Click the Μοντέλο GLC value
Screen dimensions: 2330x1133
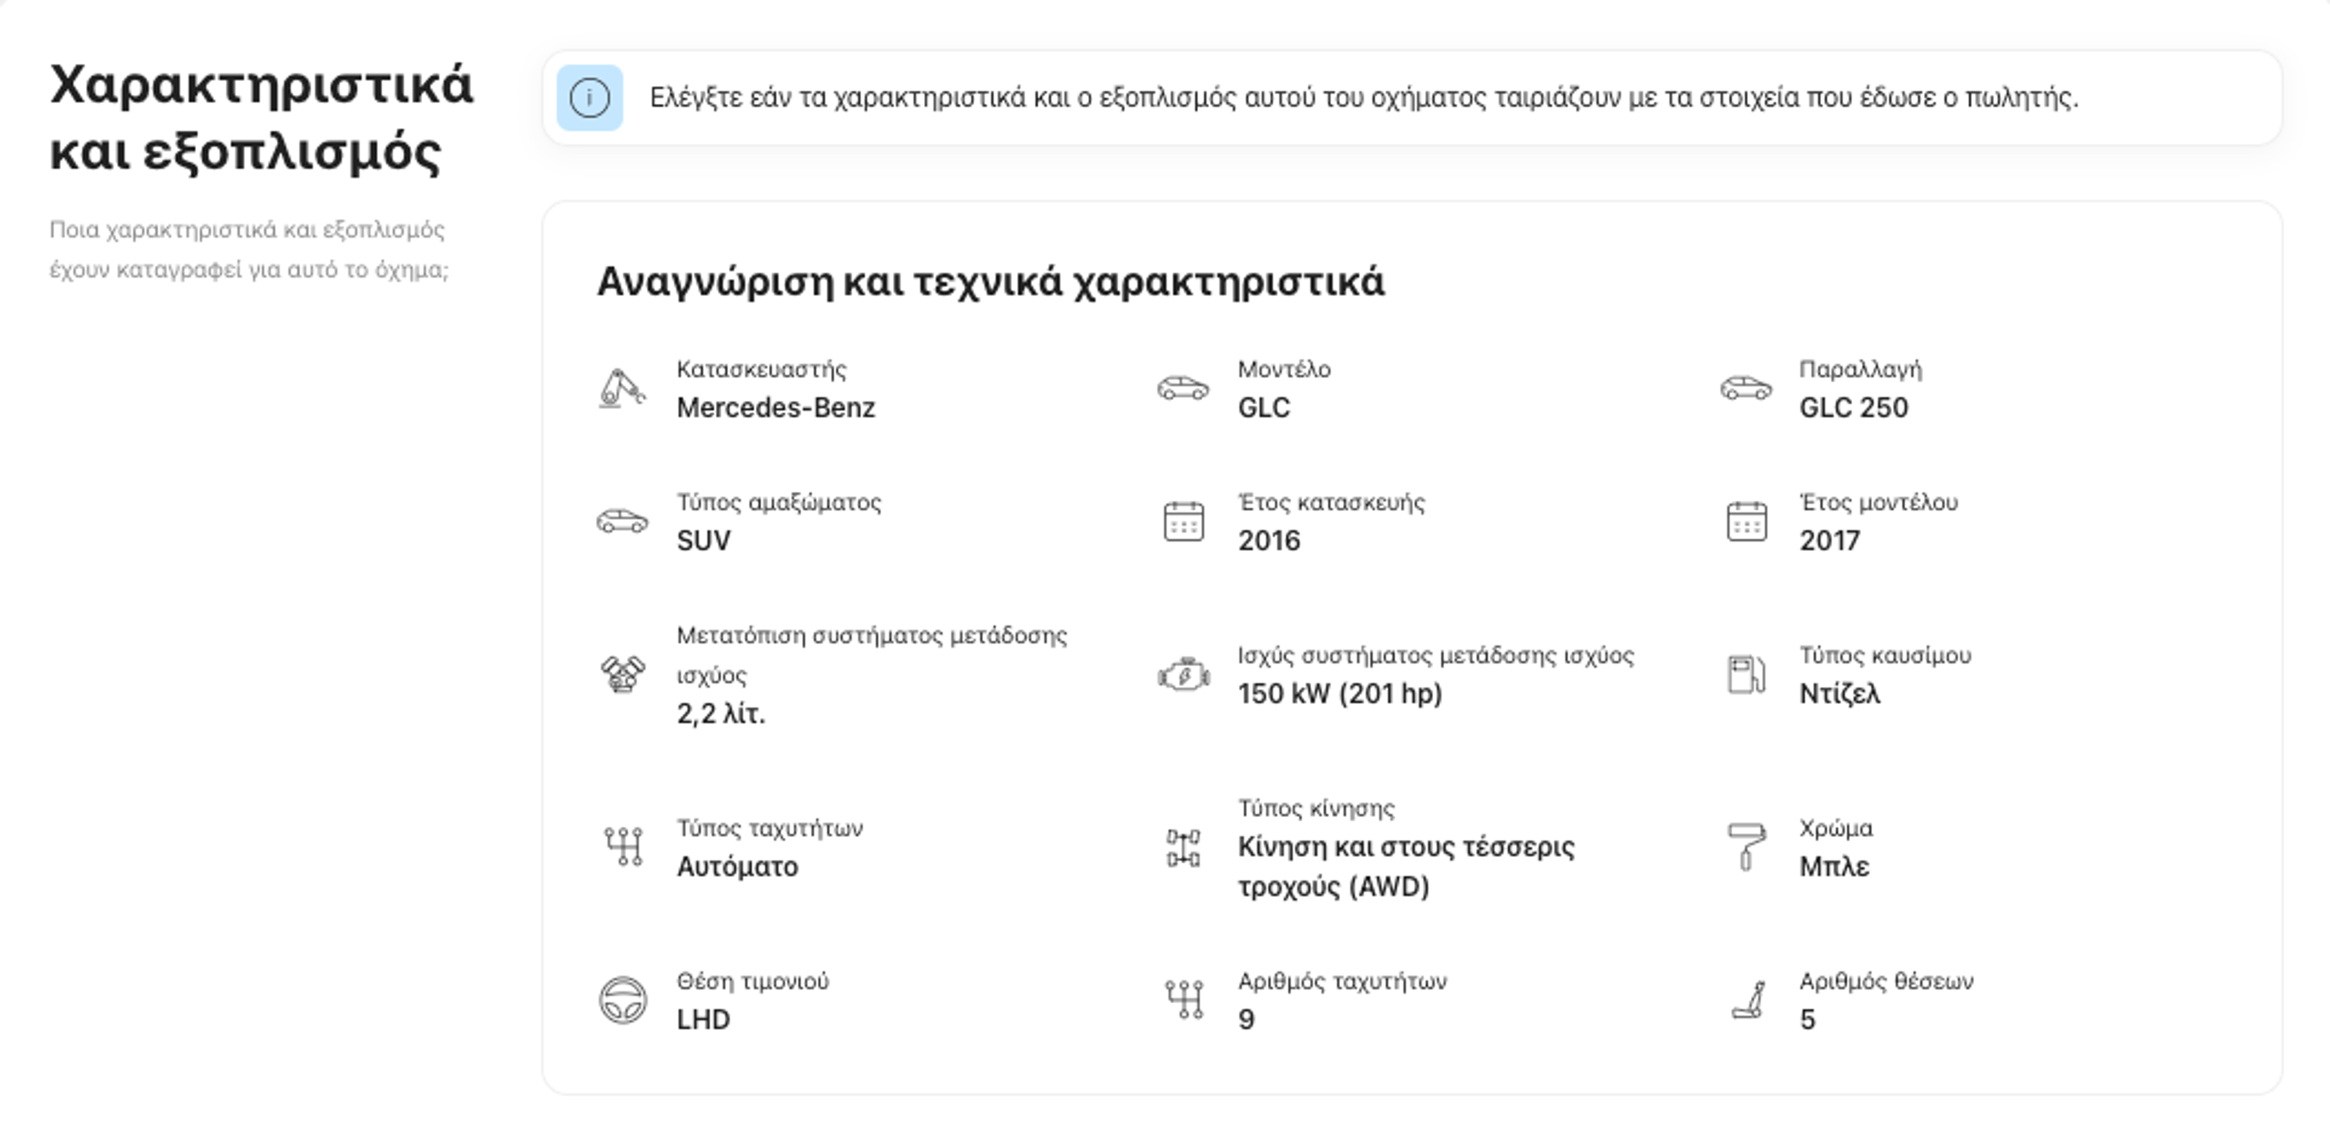click(x=1263, y=408)
